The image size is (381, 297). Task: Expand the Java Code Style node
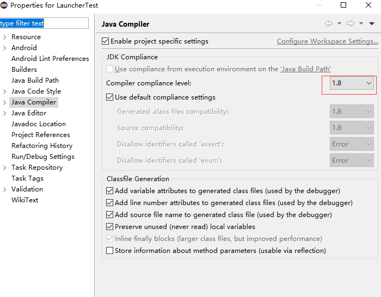[x=5, y=91]
